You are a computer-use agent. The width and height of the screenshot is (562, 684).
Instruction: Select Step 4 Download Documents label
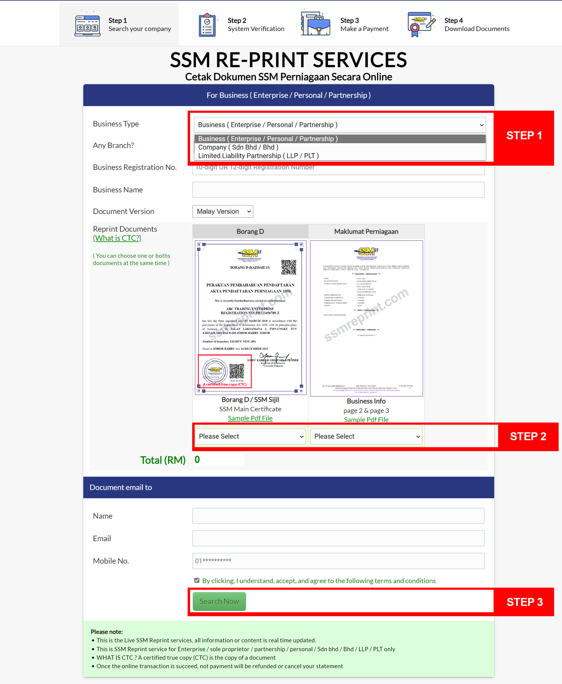[x=477, y=25]
